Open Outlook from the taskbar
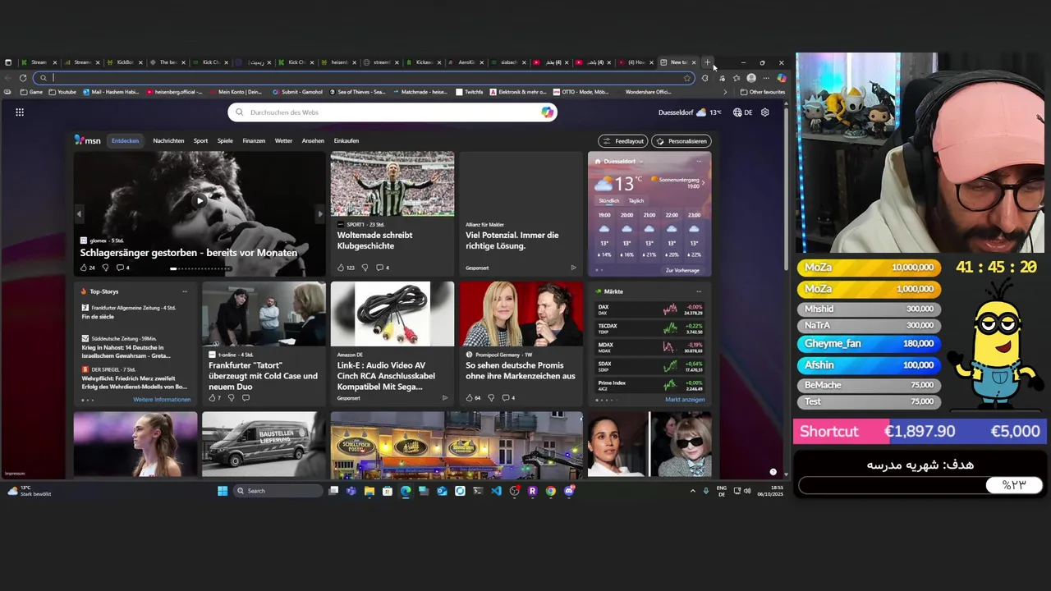The width and height of the screenshot is (1051, 591). pos(442,491)
